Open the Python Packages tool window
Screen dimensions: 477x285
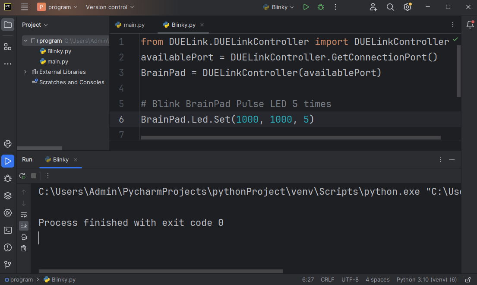[x=8, y=196]
